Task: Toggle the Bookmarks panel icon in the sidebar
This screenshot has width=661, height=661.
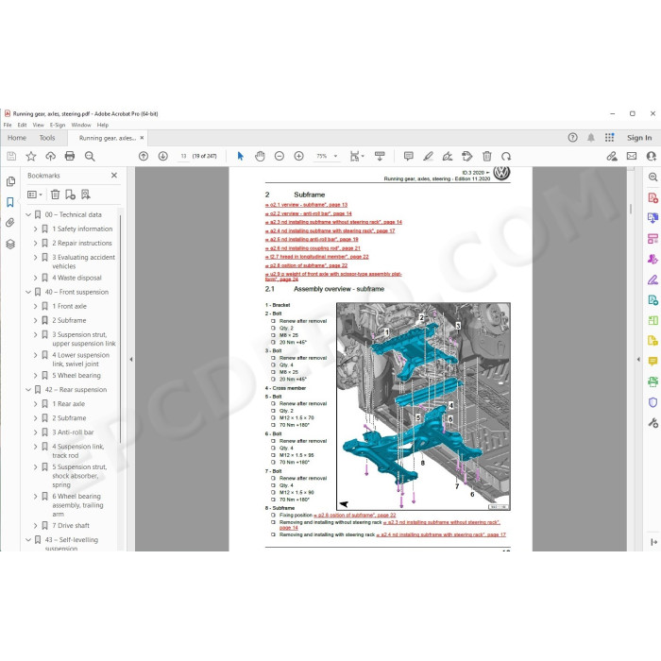Action: tap(10, 202)
